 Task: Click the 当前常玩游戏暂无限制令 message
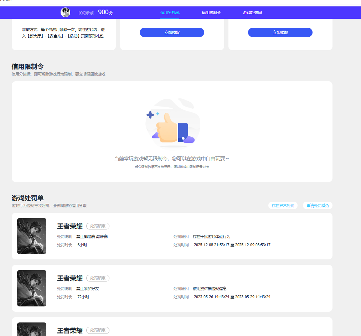coord(172,159)
